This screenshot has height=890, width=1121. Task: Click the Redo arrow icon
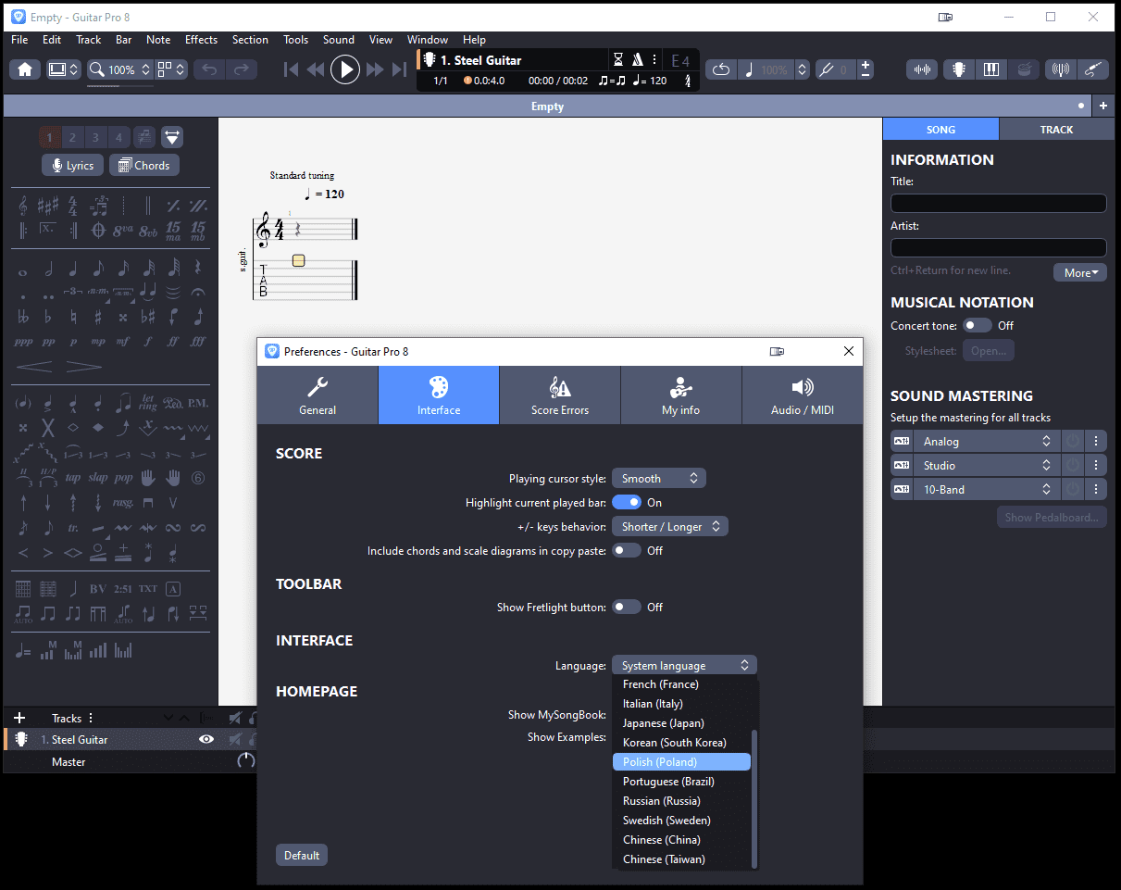(x=241, y=69)
